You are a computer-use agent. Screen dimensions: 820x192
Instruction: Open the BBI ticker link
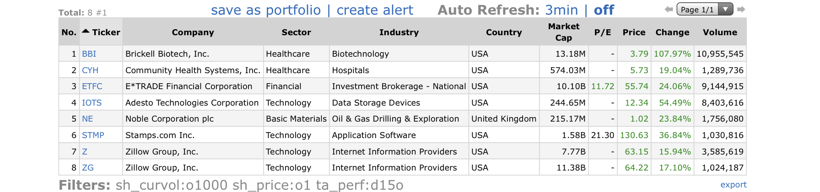[89, 53]
